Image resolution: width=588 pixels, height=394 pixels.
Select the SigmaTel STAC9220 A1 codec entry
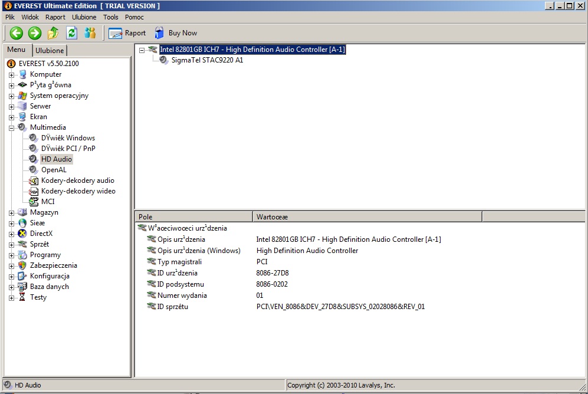(x=207, y=60)
